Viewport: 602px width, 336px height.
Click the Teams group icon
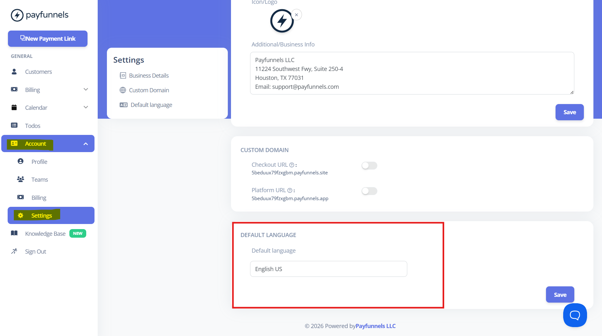click(20, 179)
